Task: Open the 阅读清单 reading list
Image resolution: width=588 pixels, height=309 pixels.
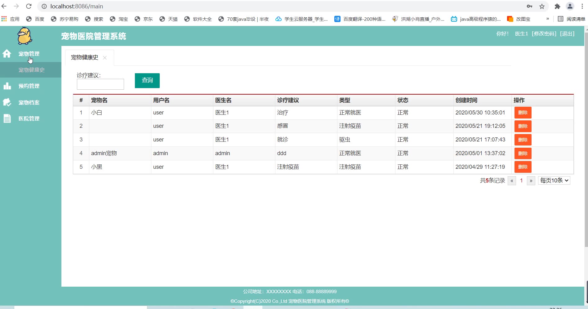Action: tap(571, 19)
